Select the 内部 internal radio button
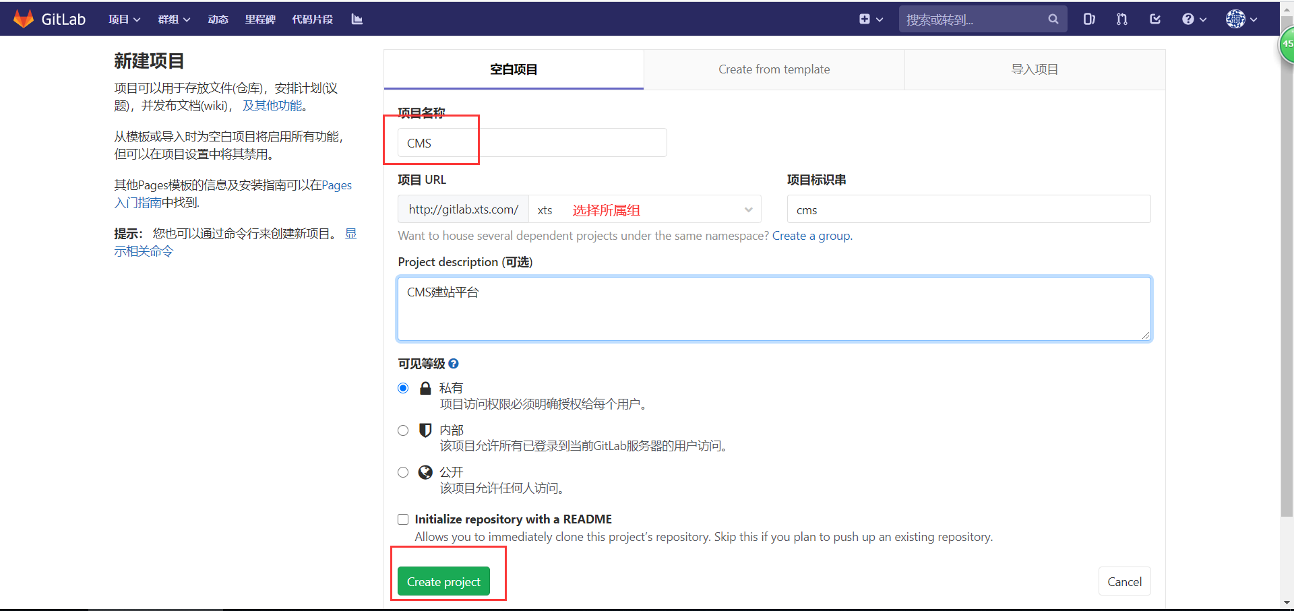Screen dimensions: 1294x611 point(403,430)
